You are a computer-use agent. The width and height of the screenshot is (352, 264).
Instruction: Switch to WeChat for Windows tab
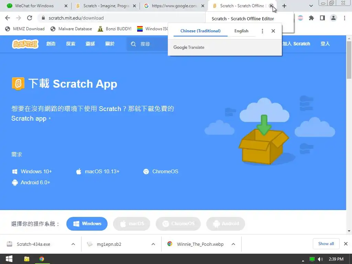click(34, 6)
